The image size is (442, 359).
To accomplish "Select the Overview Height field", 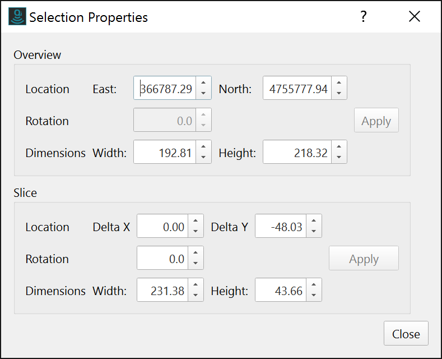I will (x=297, y=153).
